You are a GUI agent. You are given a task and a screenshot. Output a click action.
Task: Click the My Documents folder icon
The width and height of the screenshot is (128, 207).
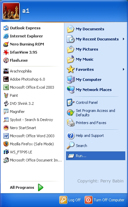click(70, 29)
